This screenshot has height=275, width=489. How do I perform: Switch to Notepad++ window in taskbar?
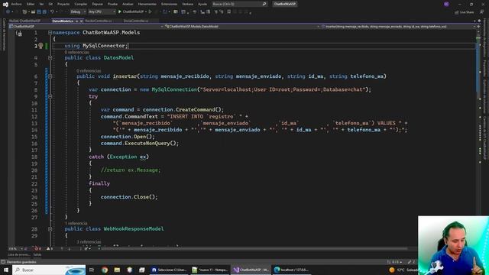pyautogui.click(x=210, y=270)
